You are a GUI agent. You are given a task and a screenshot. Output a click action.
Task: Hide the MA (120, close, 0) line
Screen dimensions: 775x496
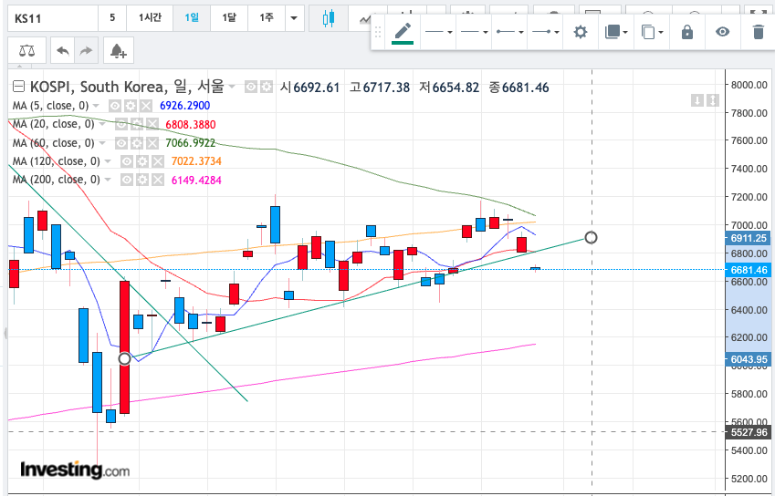127,161
